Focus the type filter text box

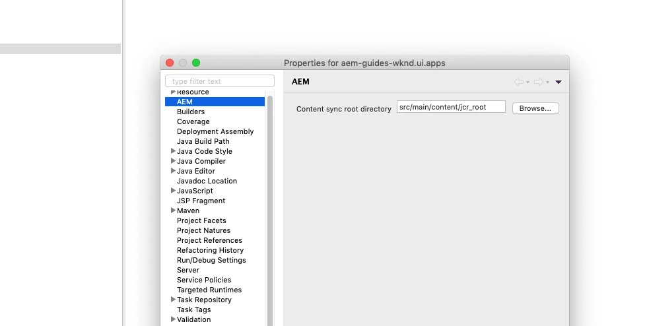click(220, 81)
